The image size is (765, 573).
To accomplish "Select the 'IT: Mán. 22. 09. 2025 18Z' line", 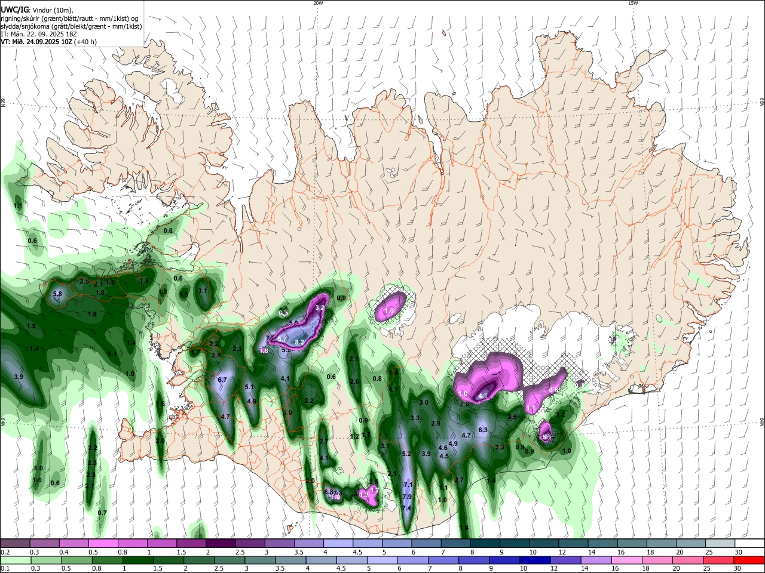I will 39,34.
